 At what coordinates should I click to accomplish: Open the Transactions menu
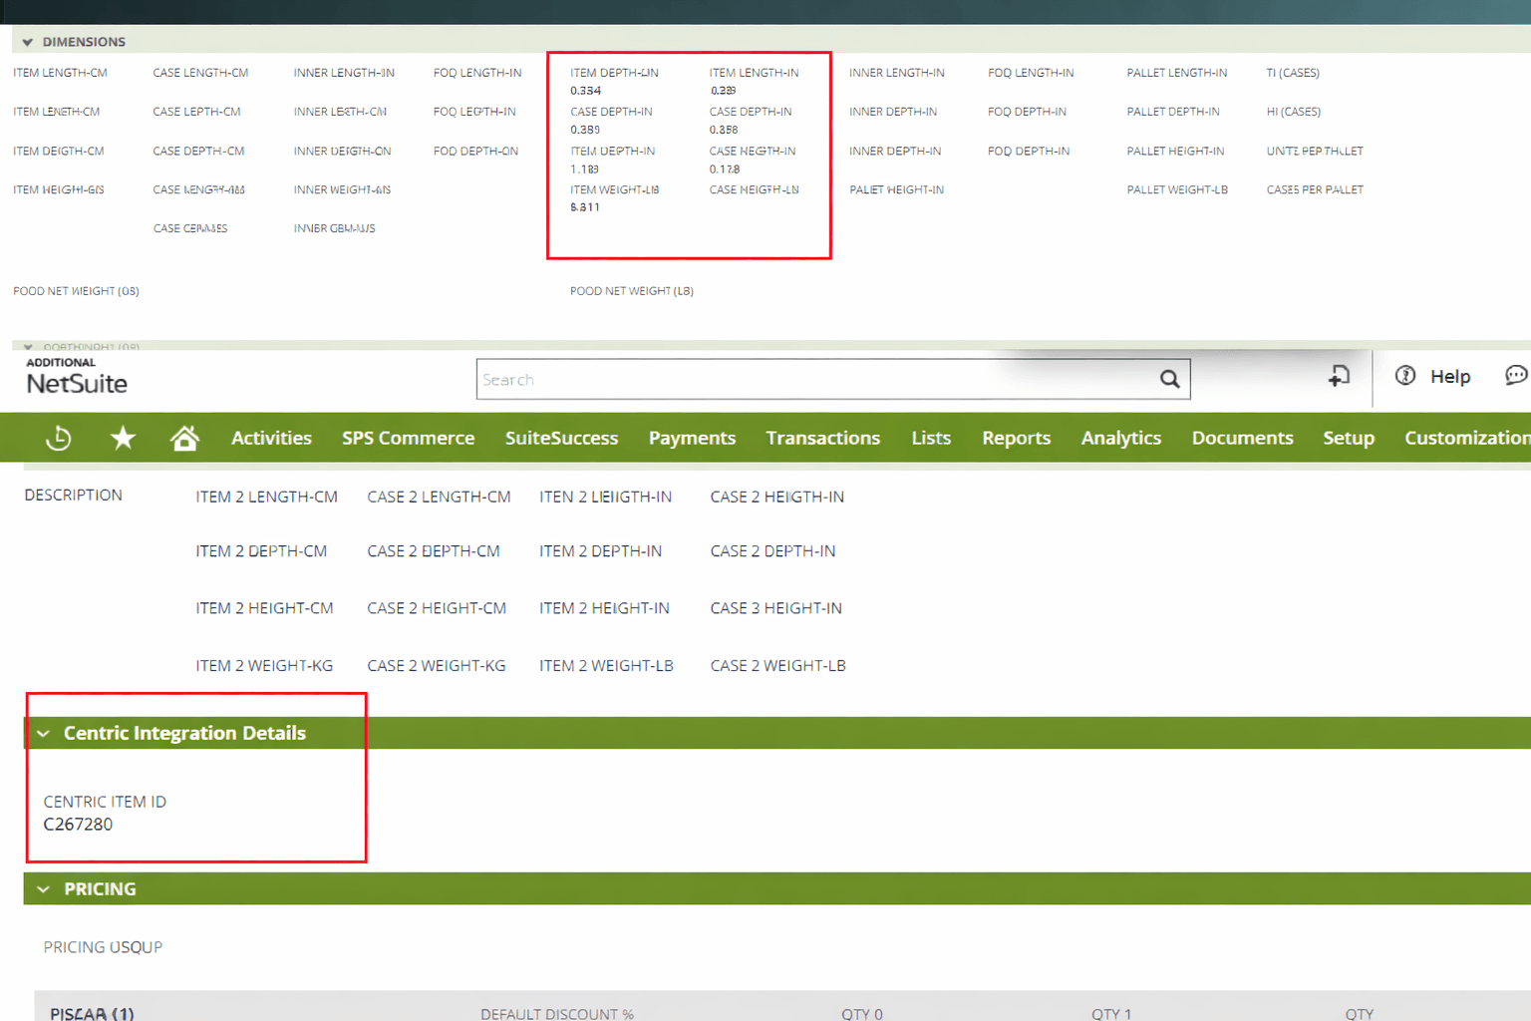tap(823, 437)
